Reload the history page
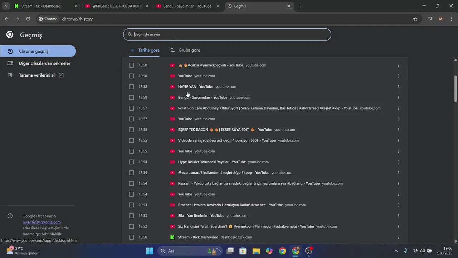This screenshot has height=258, width=458. pyautogui.click(x=28, y=19)
